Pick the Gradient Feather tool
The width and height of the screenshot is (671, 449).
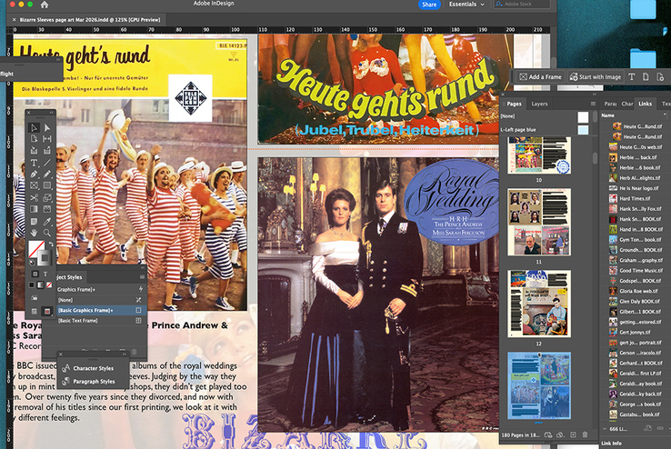point(47,209)
